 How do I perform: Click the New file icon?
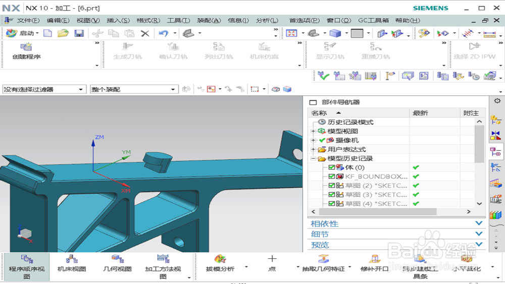(x=47, y=33)
